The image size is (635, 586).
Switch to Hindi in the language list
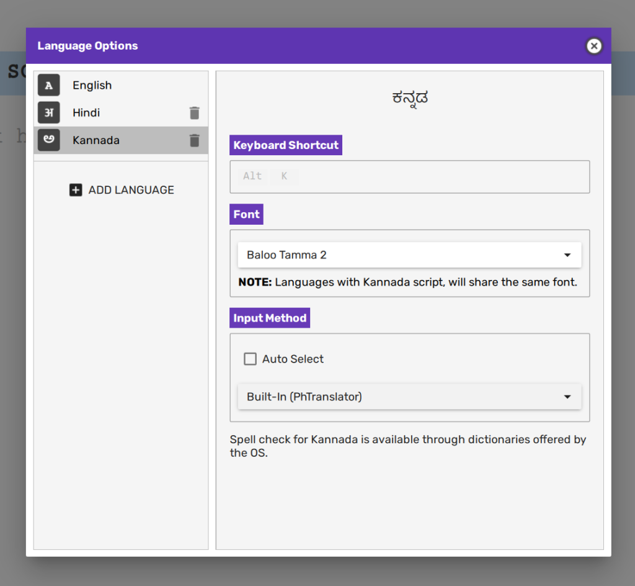[86, 113]
